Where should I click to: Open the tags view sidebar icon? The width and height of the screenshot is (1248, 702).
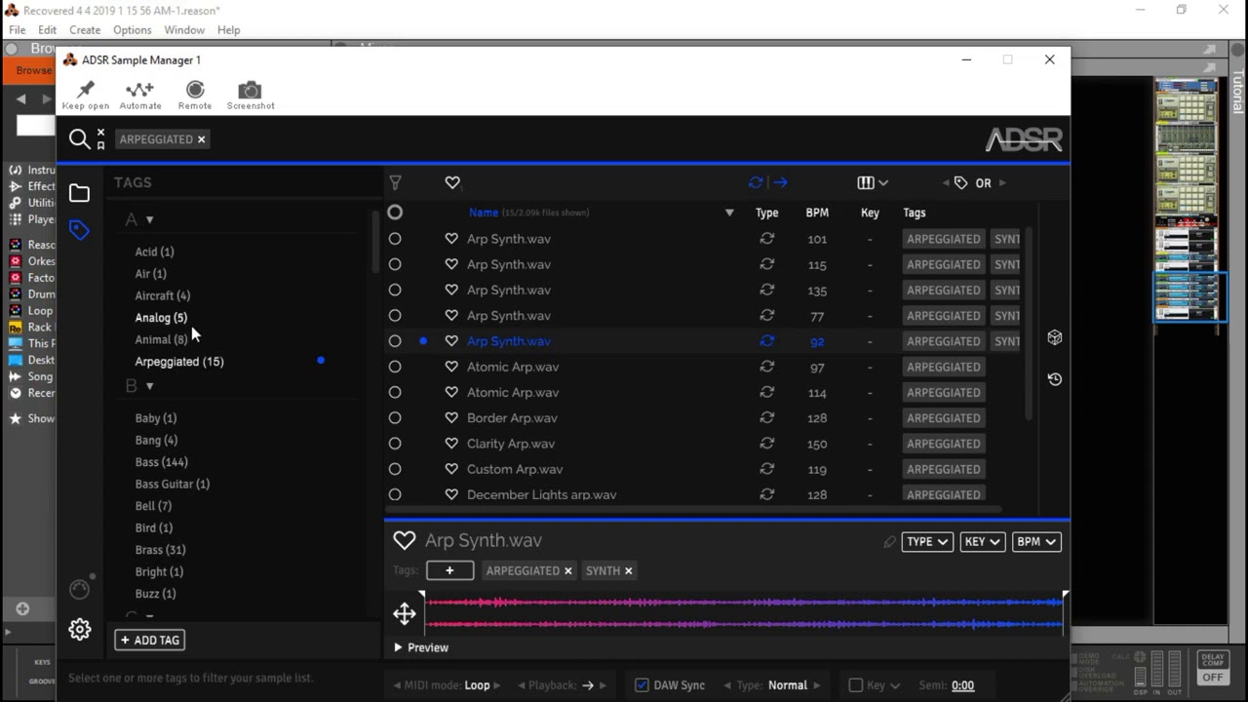[x=79, y=230]
